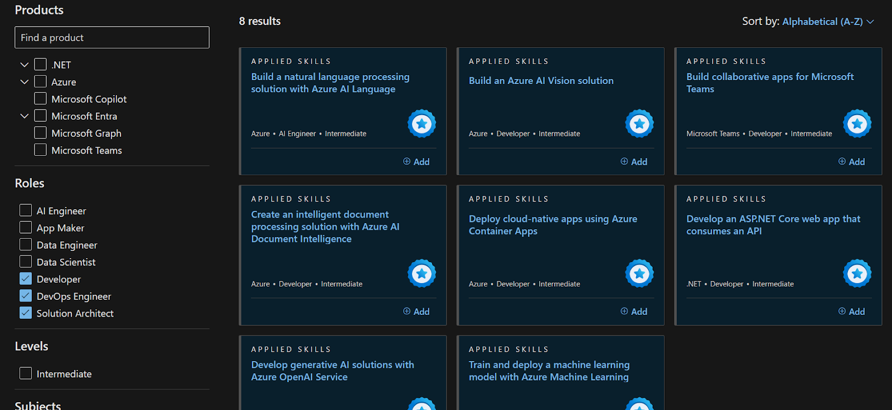
Task: Open Develop generative AI solutions with Azure OpenAI
Action: coord(332,371)
